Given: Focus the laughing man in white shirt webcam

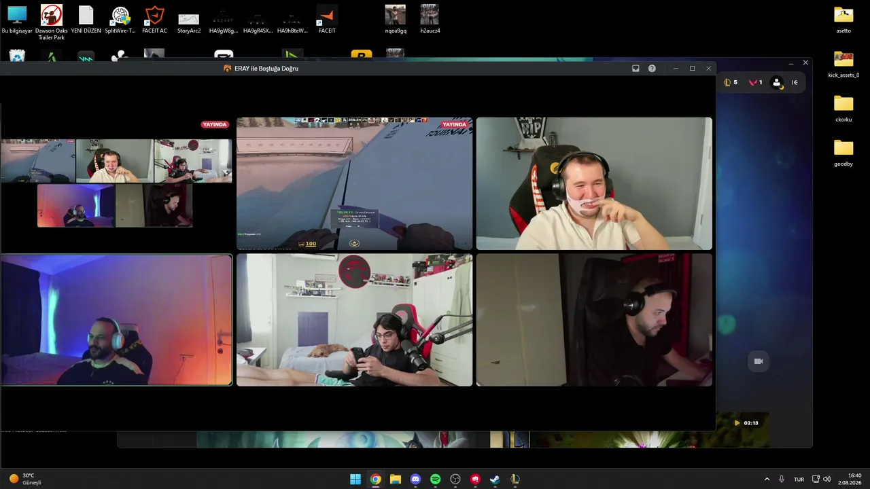Looking at the screenshot, I should click(594, 183).
